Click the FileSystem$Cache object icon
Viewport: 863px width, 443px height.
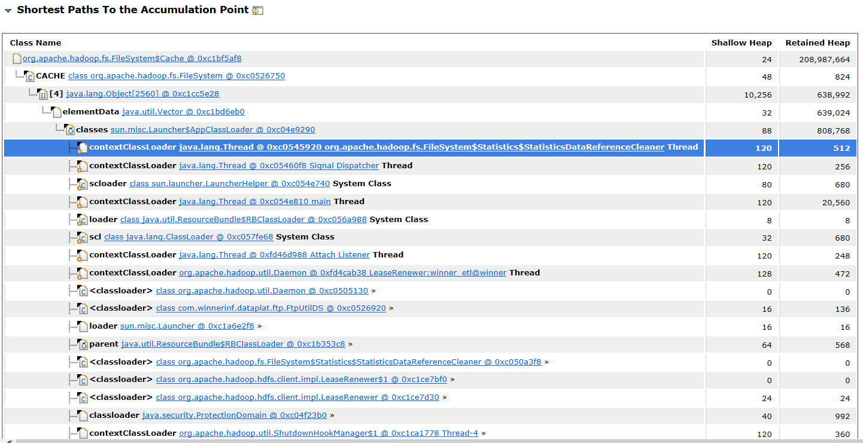(x=17, y=59)
